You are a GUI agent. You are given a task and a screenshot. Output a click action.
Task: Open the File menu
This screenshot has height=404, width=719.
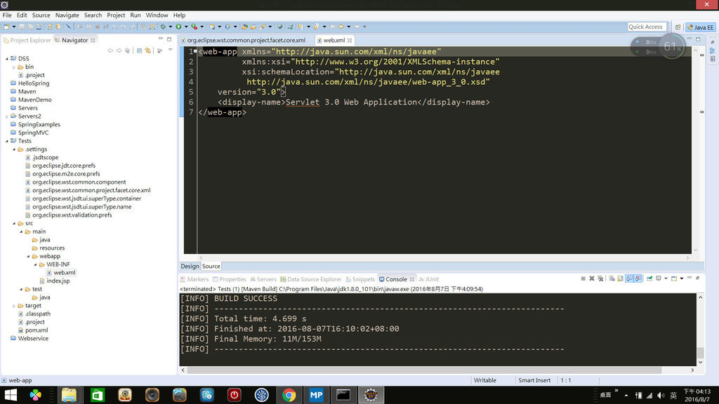tap(7, 15)
